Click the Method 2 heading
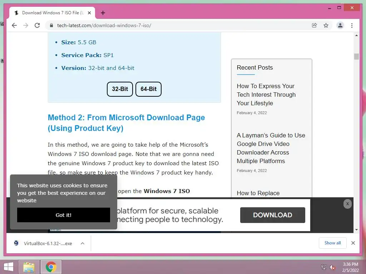The width and height of the screenshot is (366, 274). tap(126, 123)
